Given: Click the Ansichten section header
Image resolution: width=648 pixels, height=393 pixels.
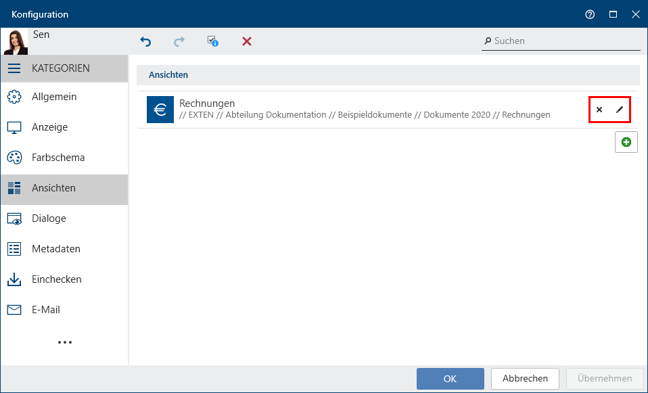Looking at the screenshot, I should tap(388, 75).
